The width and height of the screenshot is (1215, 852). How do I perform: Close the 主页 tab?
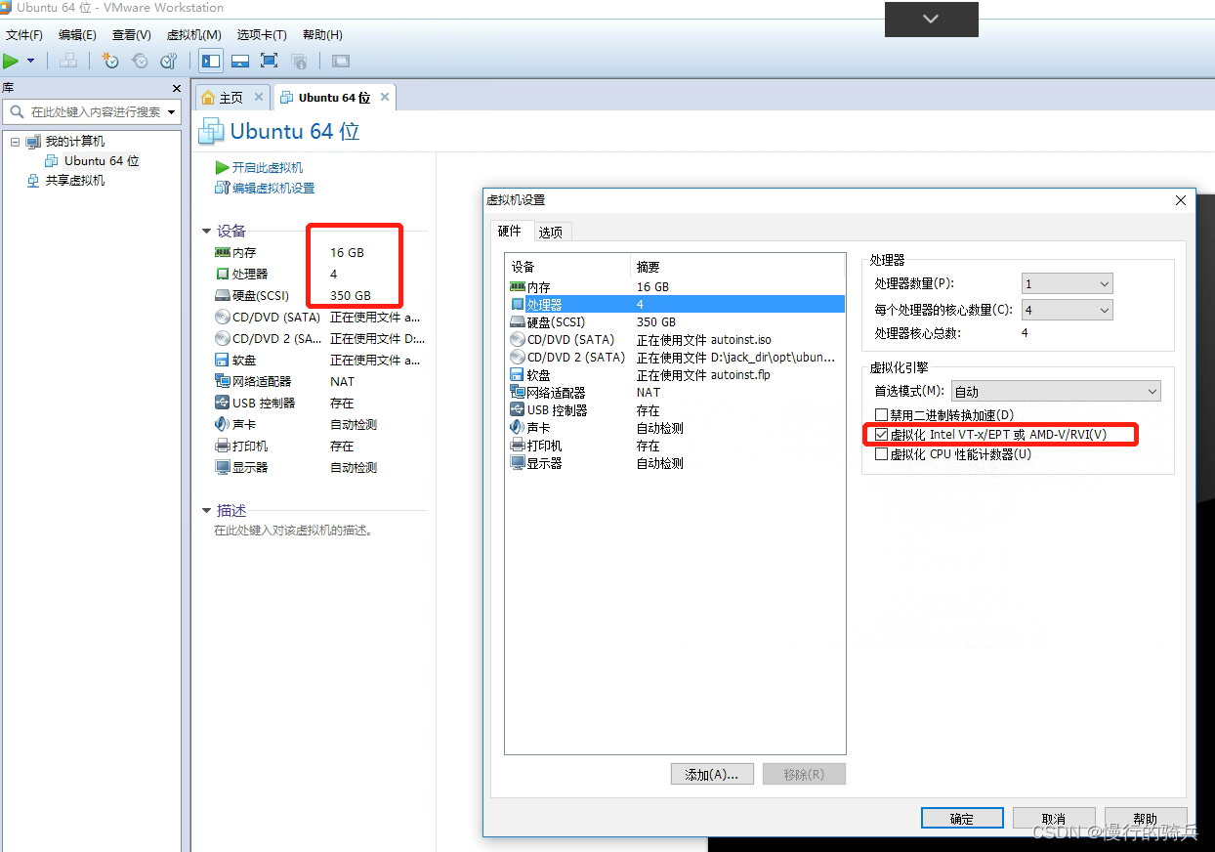point(259,97)
